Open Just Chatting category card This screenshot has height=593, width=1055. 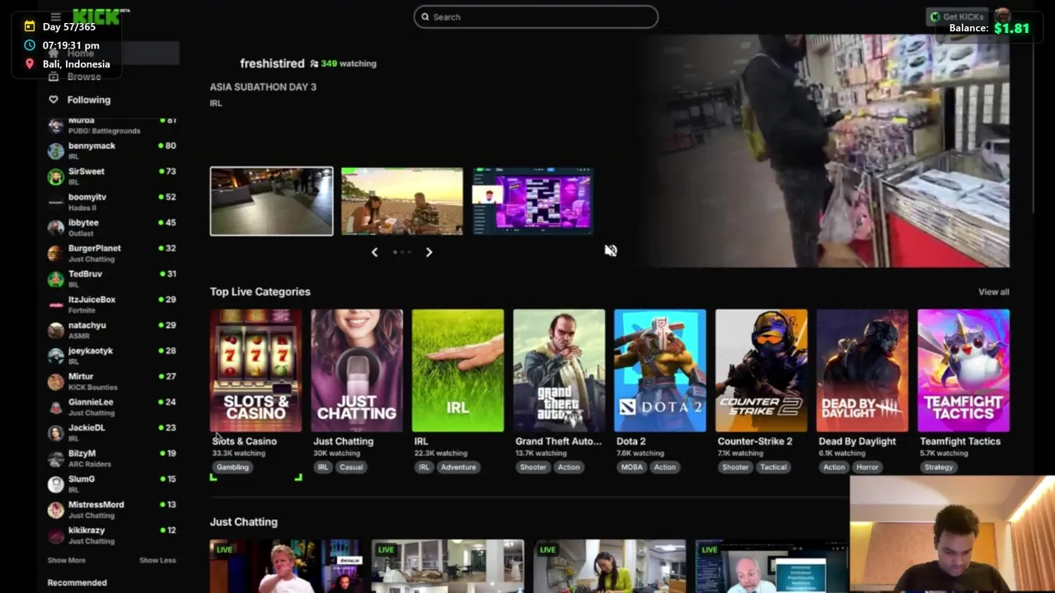pos(357,371)
